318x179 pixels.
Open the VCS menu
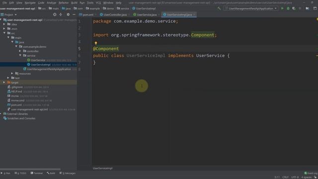tap(98, 3)
